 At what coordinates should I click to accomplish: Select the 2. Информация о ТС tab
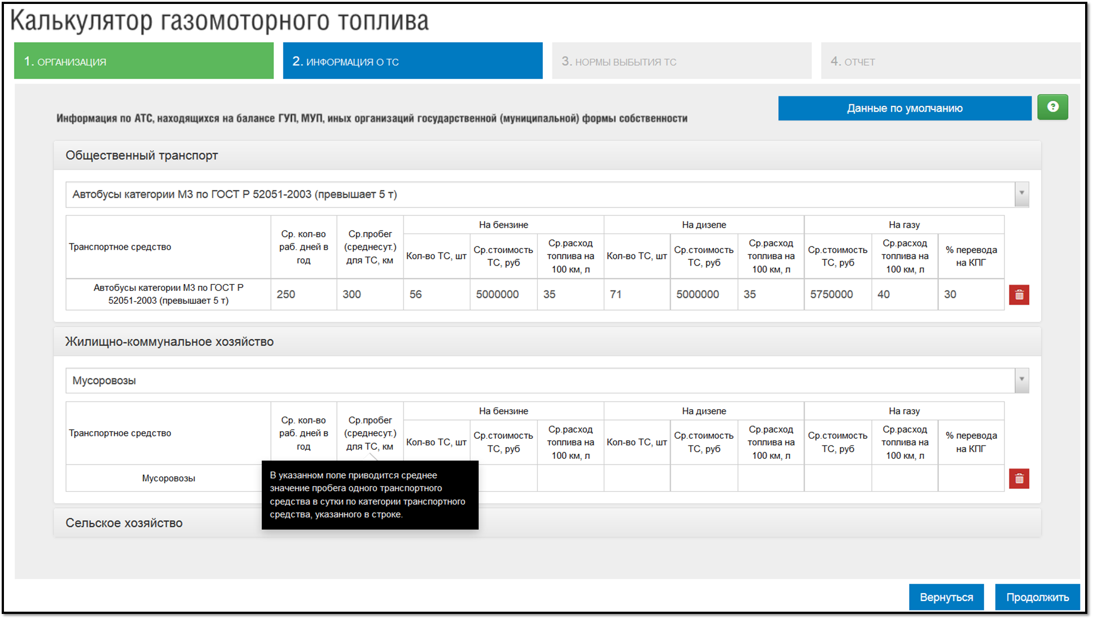point(412,61)
